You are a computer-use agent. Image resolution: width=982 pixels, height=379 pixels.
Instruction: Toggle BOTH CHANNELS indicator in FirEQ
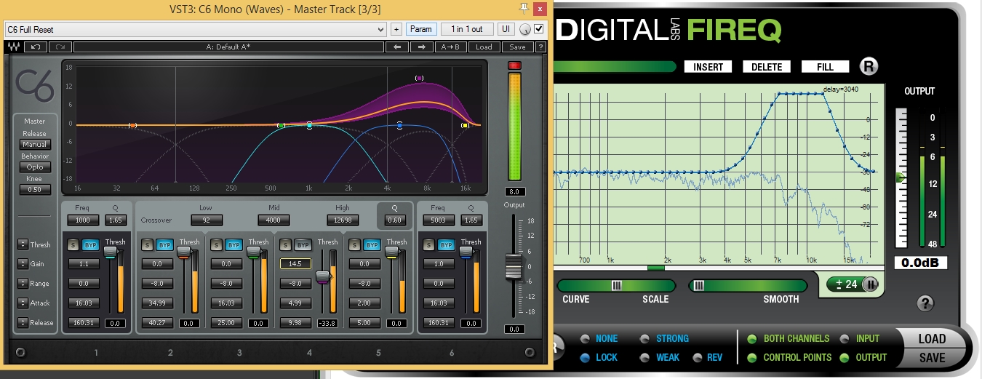(752, 338)
